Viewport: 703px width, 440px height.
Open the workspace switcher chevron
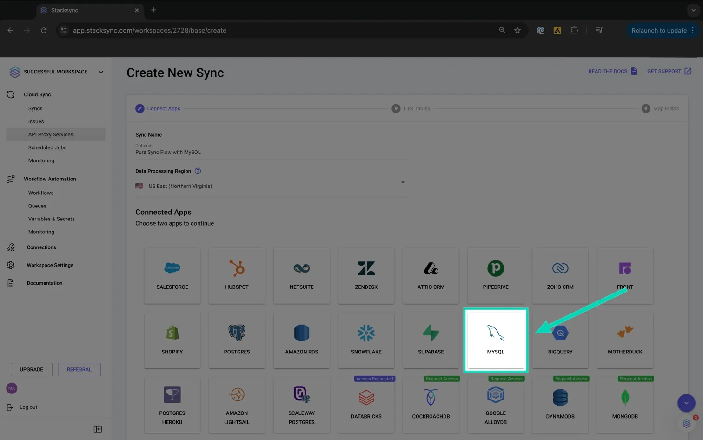pos(101,72)
